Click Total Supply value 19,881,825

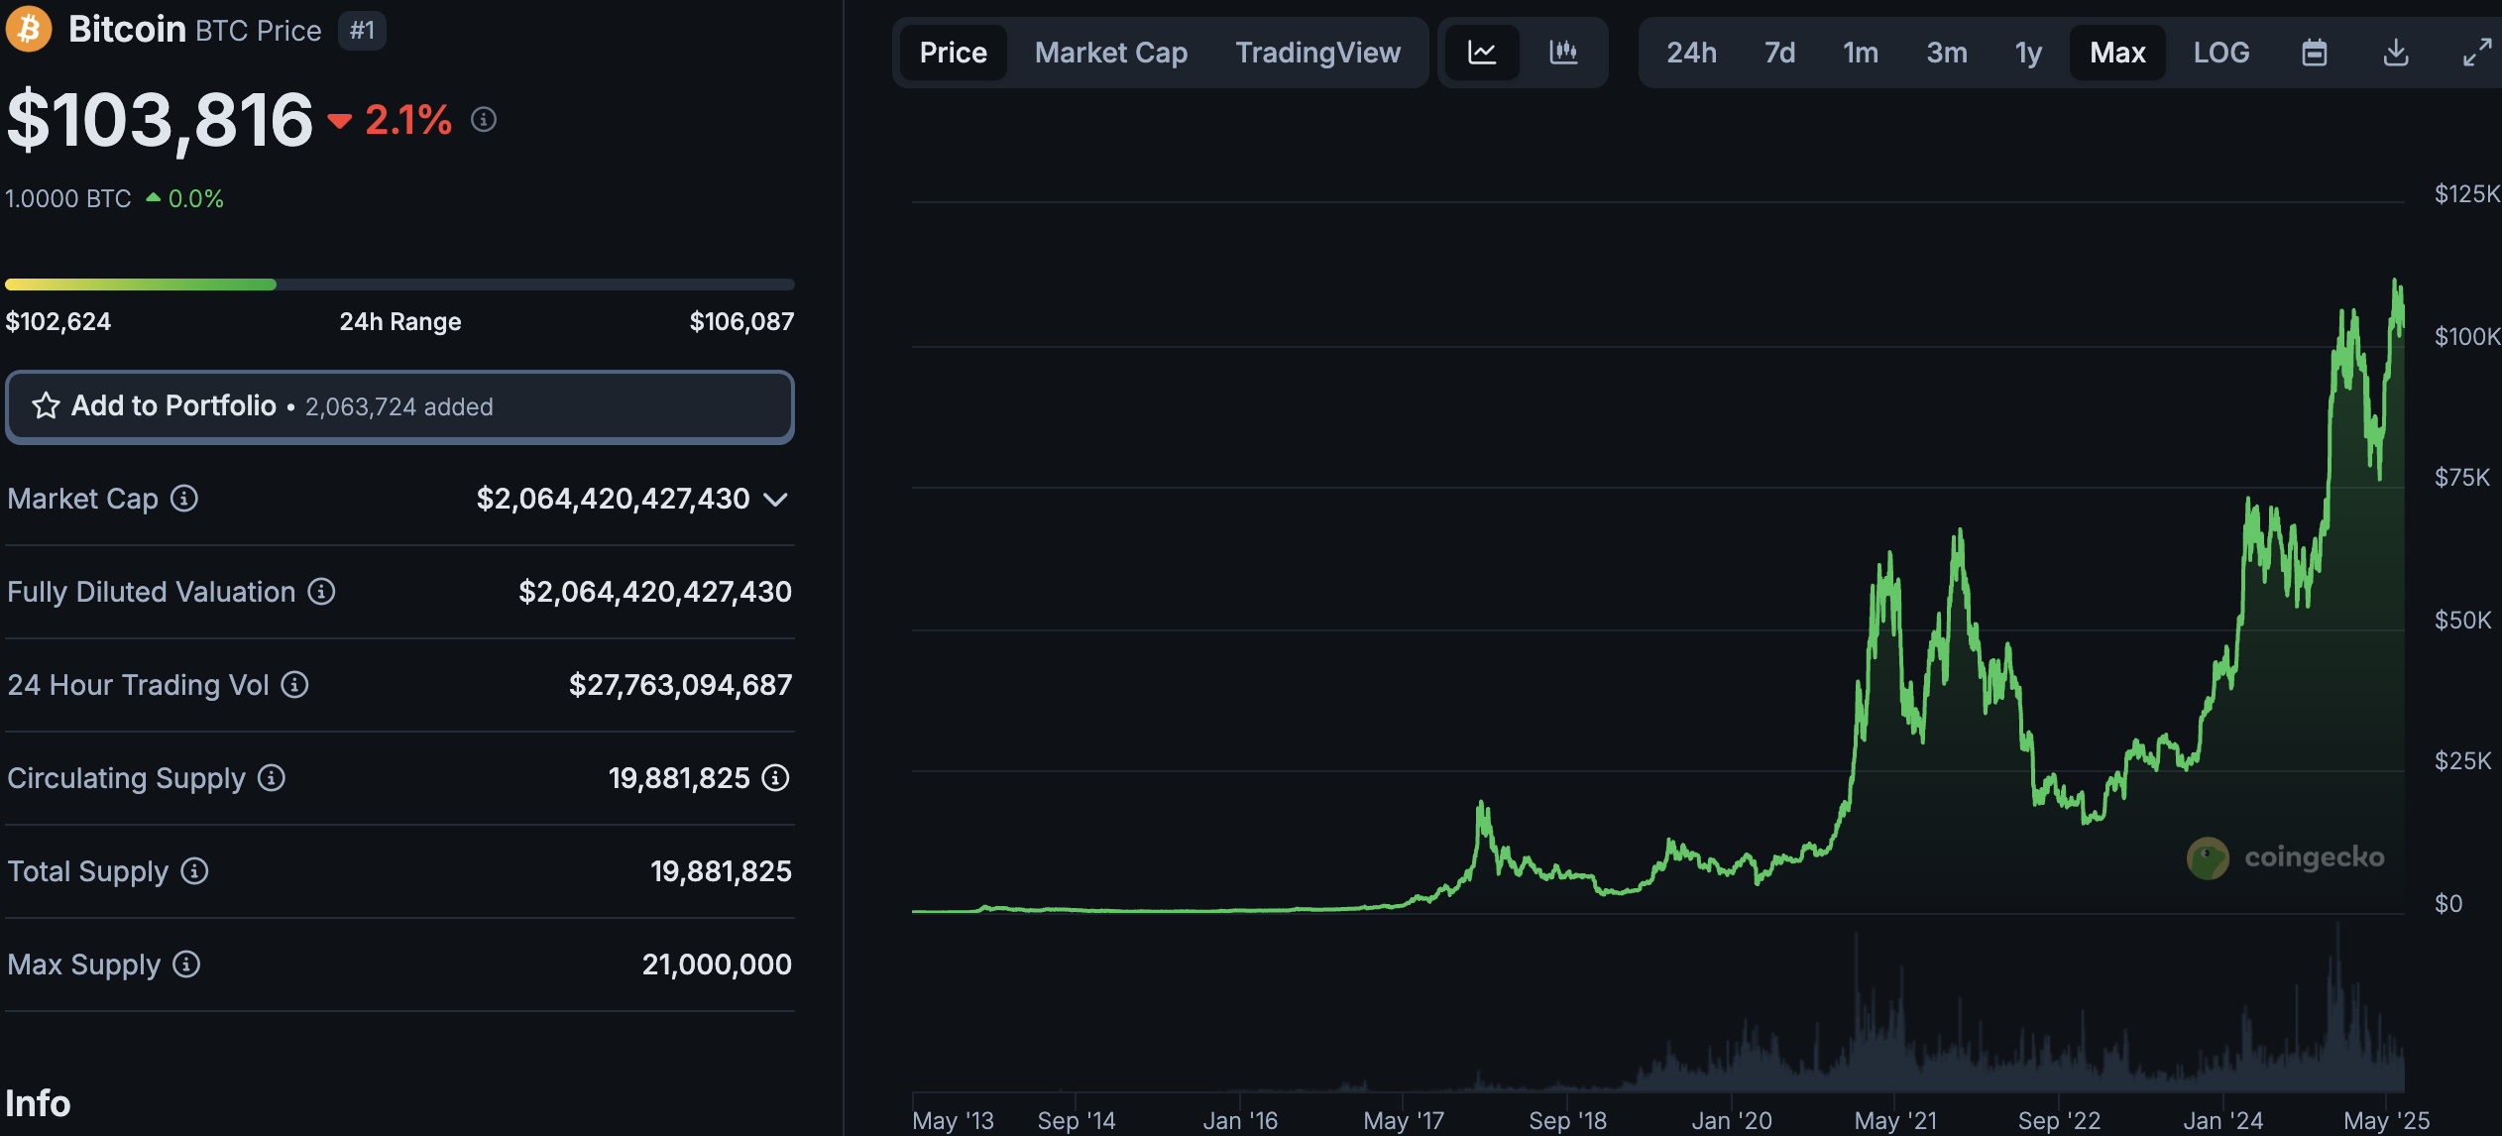(721, 871)
